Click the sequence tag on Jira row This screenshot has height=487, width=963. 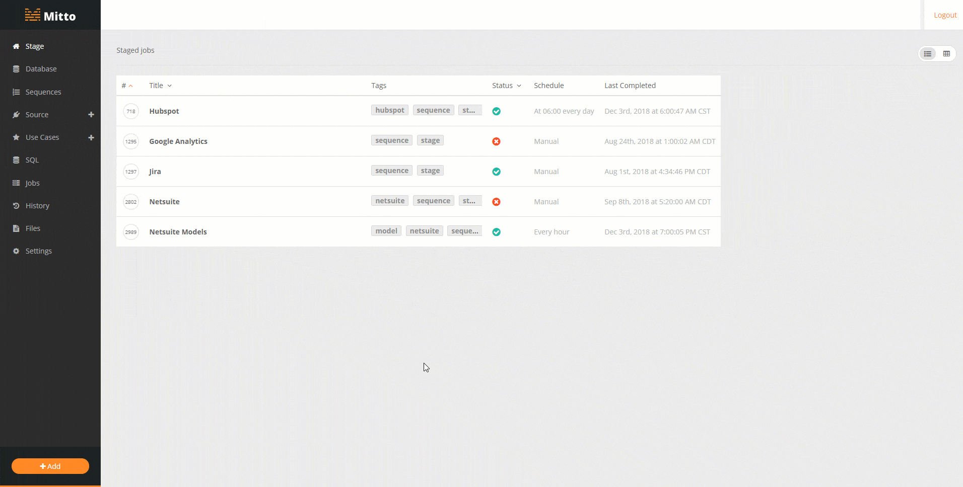pos(392,171)
